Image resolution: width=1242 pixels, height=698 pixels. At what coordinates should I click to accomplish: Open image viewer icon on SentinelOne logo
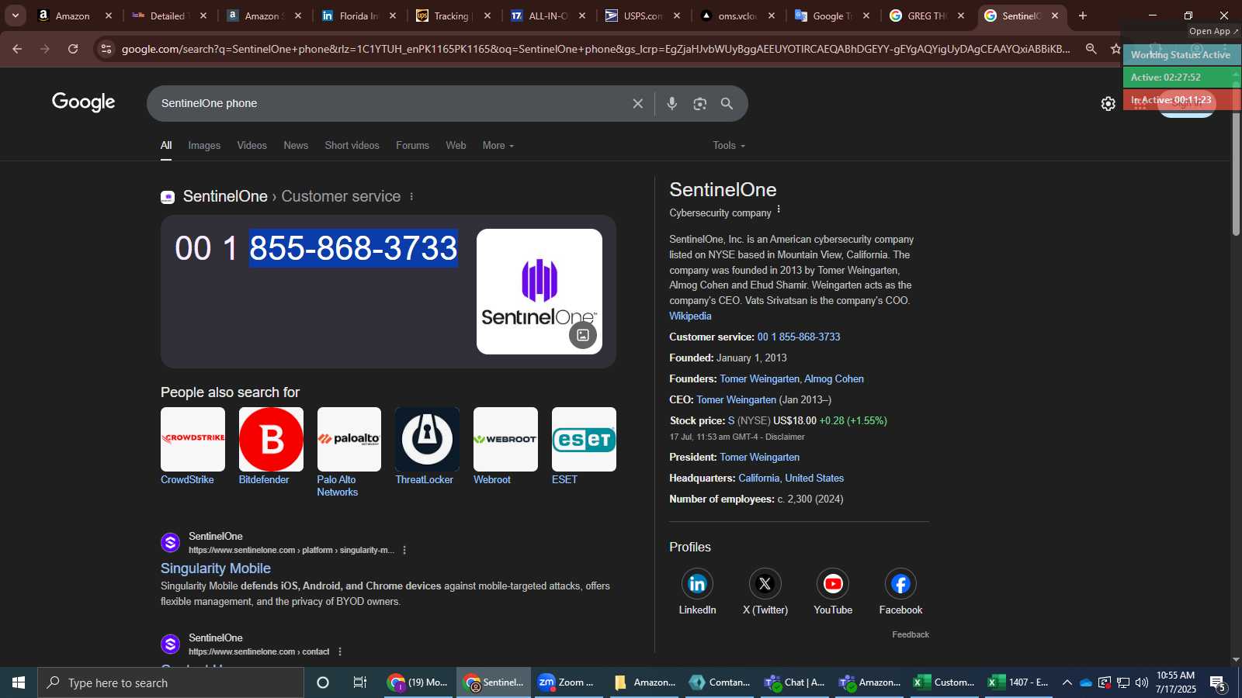(x=583, y=335)
